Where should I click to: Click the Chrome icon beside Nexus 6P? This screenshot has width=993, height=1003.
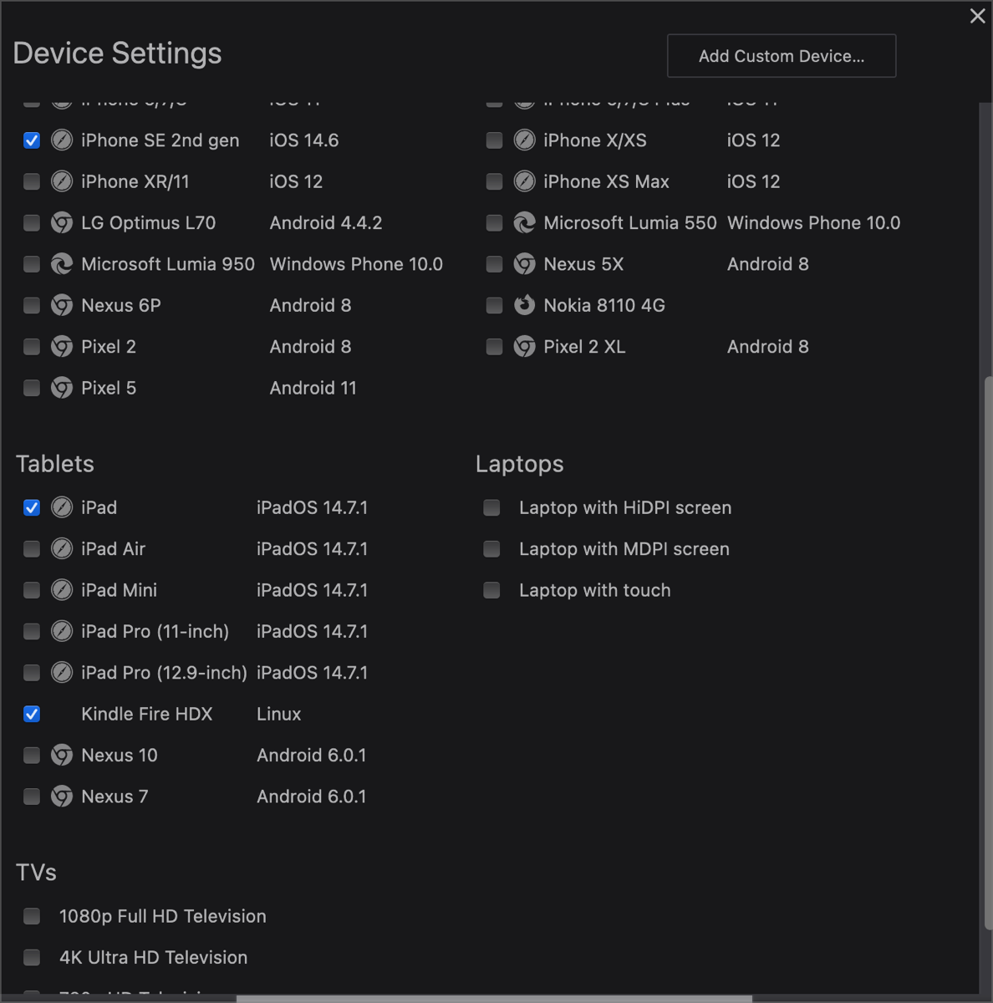[x=62, y=305]
